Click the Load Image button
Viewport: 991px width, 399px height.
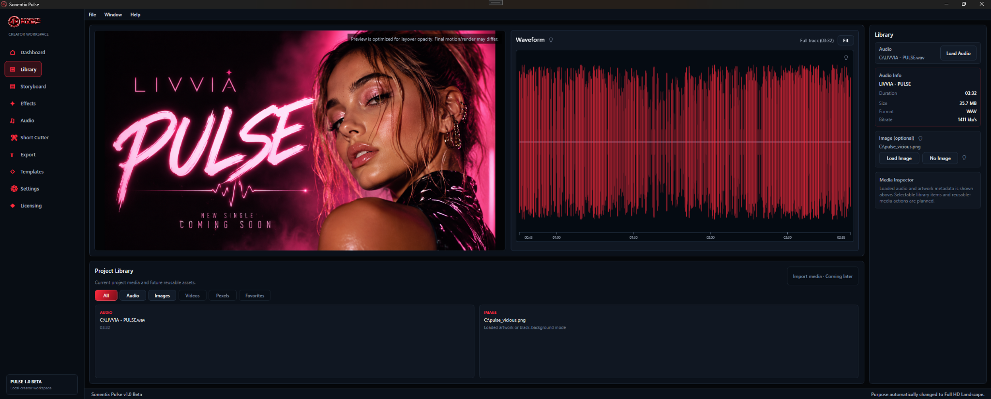click(899, 158)
